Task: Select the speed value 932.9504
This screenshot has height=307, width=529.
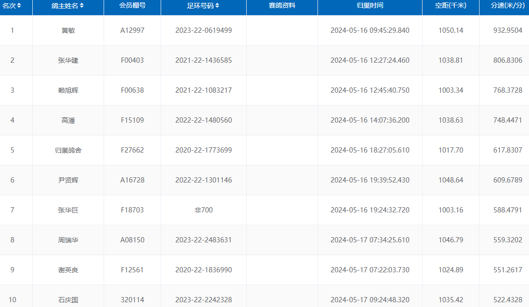Action: [x=508, y=30]
